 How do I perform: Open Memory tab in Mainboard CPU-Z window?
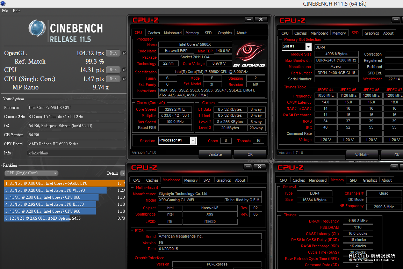(x=191, y=180)
